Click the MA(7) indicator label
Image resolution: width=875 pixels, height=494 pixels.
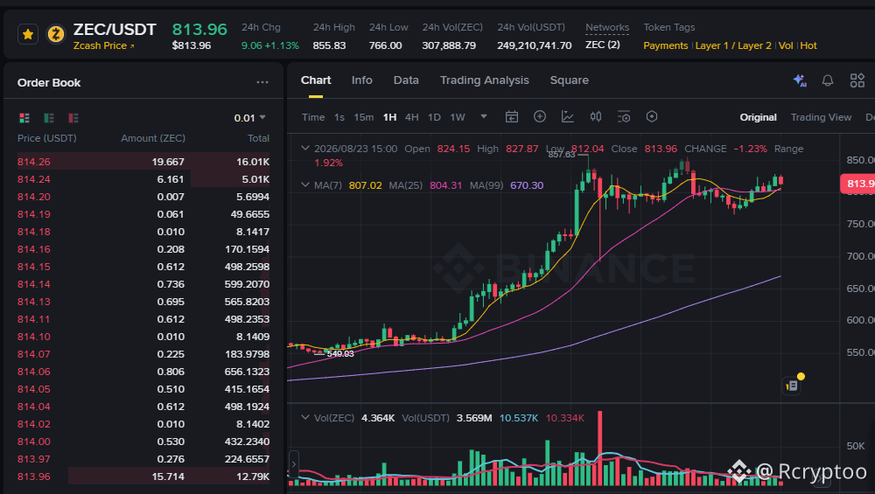pos(327,185)
